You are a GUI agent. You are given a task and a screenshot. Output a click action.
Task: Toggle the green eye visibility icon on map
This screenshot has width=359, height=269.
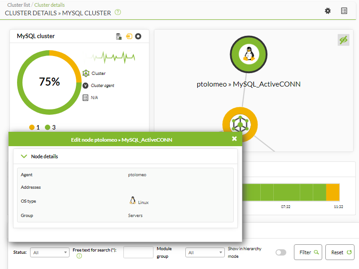[x=343, y=40]
